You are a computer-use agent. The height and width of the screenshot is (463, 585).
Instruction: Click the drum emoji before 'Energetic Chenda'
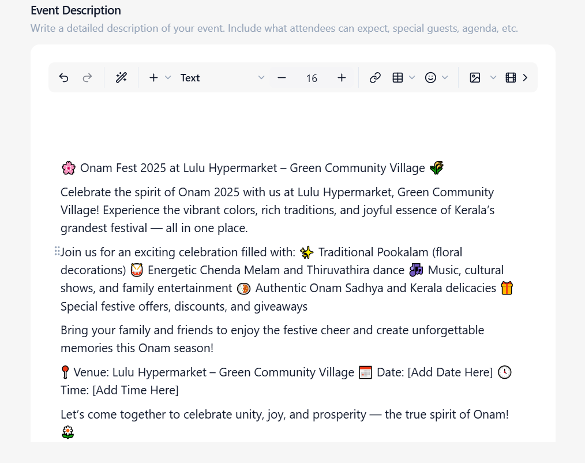coord(137,270)
